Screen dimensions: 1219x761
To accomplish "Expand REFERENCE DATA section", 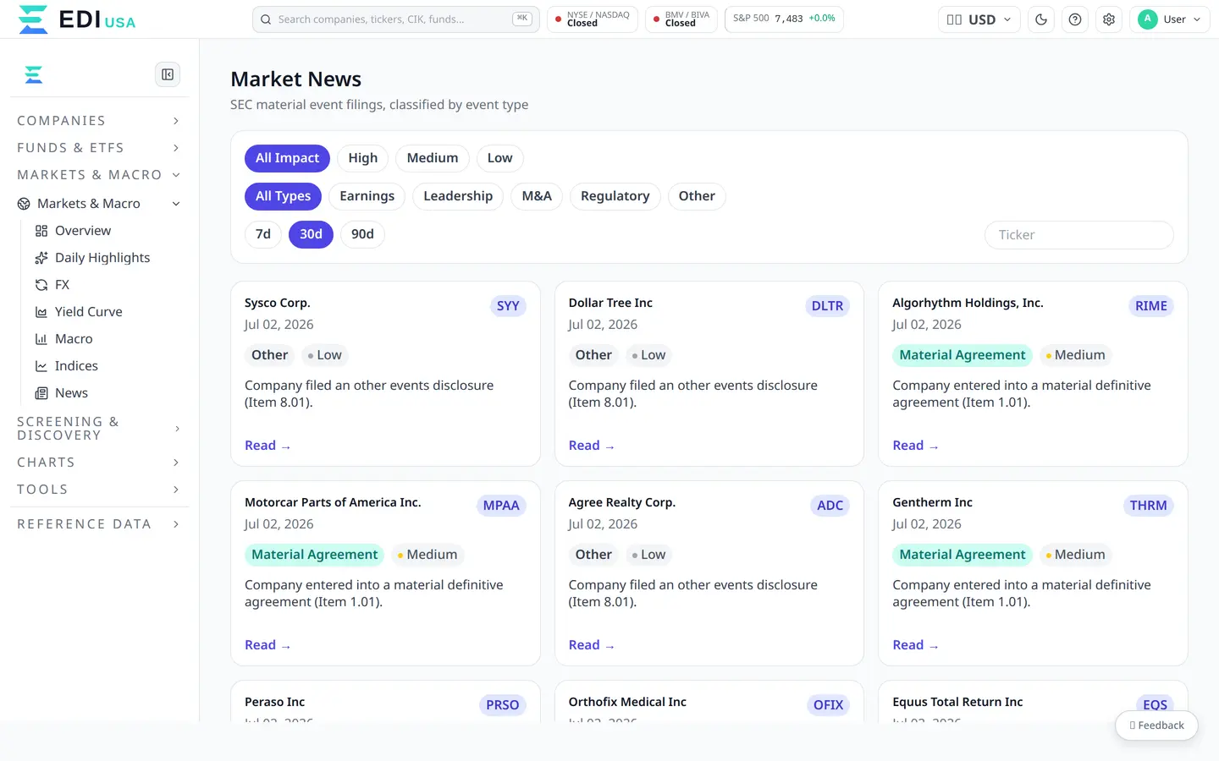I will pos(98,524).
